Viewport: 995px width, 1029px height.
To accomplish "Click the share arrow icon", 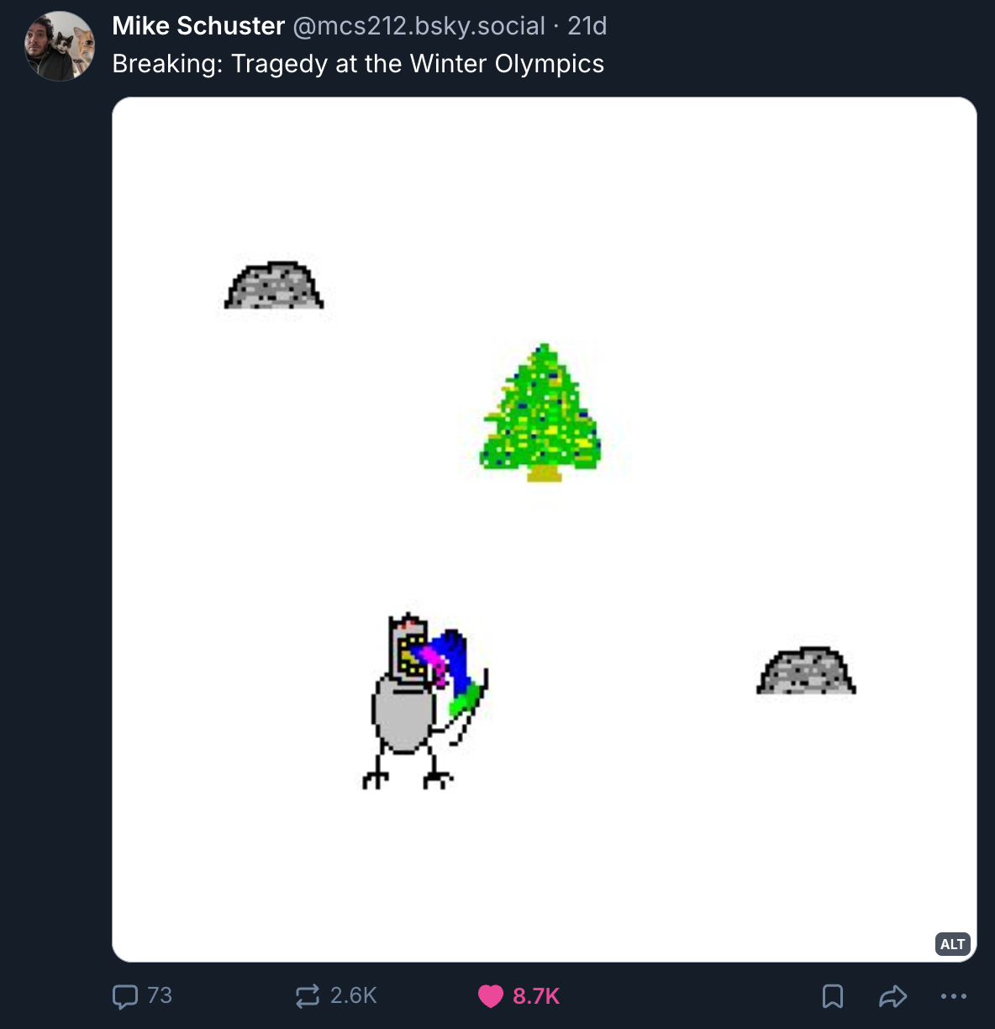I will 892,996.
